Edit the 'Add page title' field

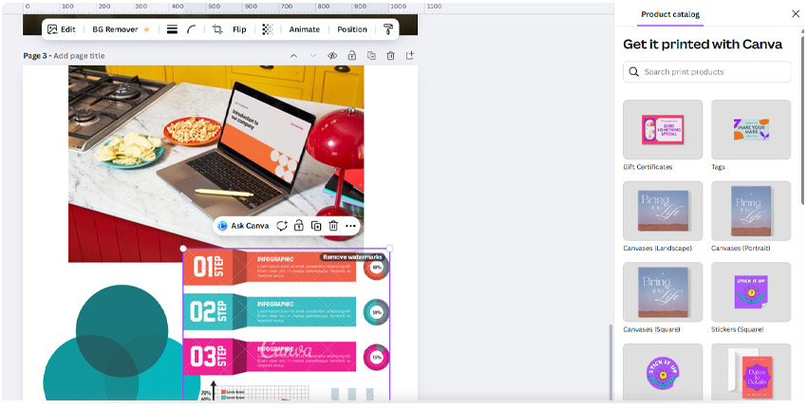tap(79, 56)
